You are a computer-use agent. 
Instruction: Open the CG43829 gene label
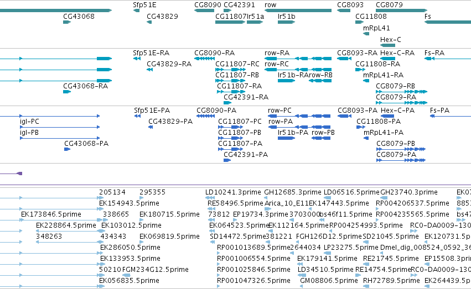coord(162,16)
